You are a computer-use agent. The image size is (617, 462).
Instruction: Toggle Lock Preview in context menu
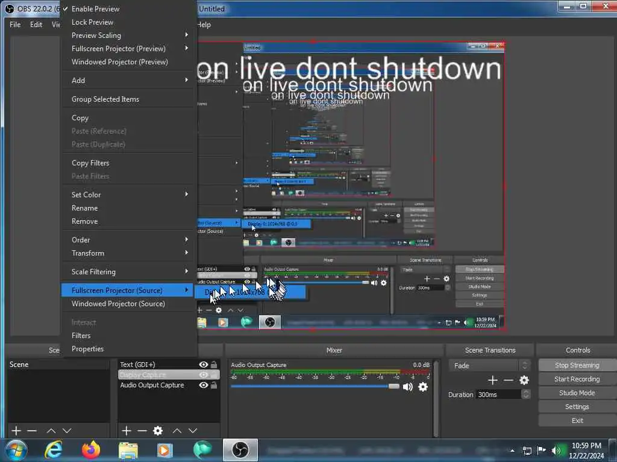(x=129, y=22)
